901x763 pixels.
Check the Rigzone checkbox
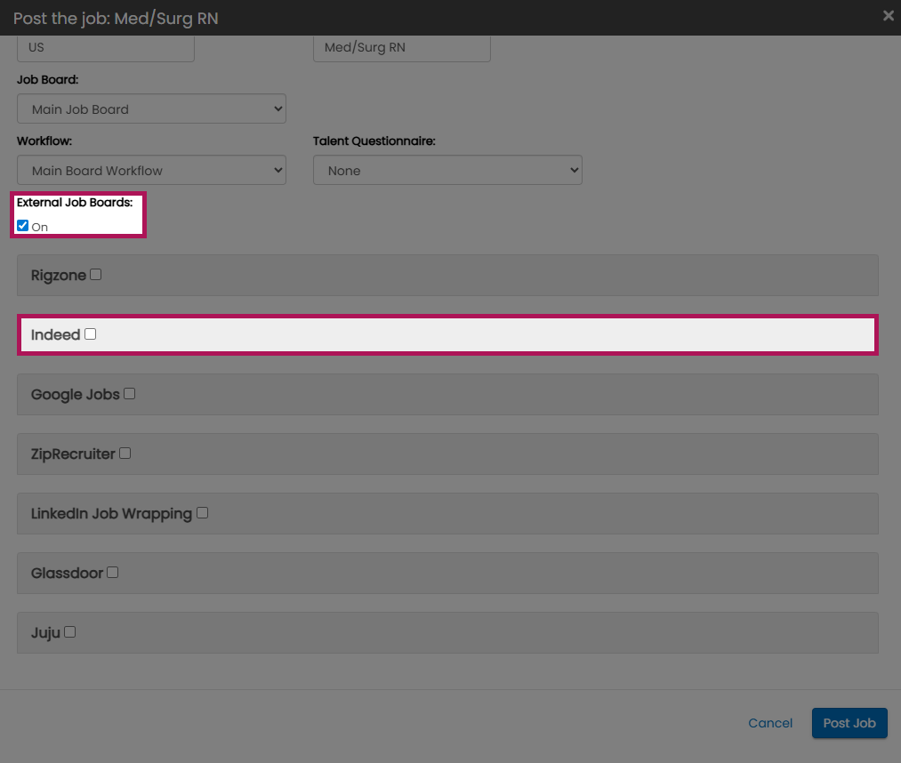coord(96,275)
